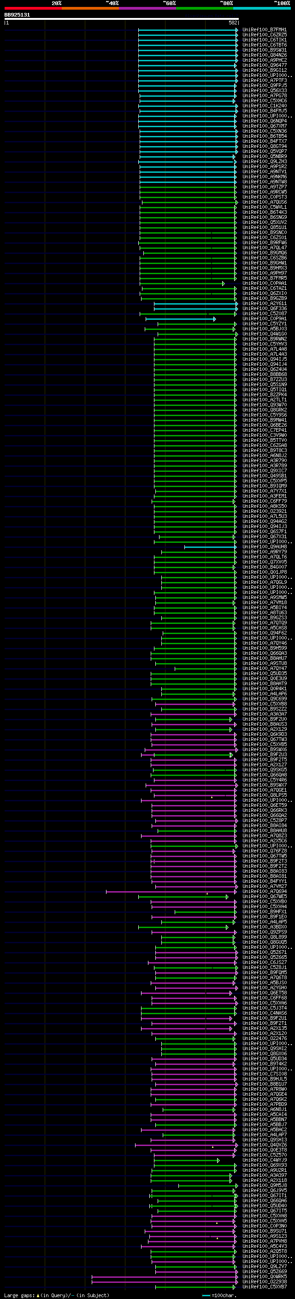This screenshot has width=295, height=1299.
Task: Select hit label UniRef100_O22938
Action: click(264, 1281)
